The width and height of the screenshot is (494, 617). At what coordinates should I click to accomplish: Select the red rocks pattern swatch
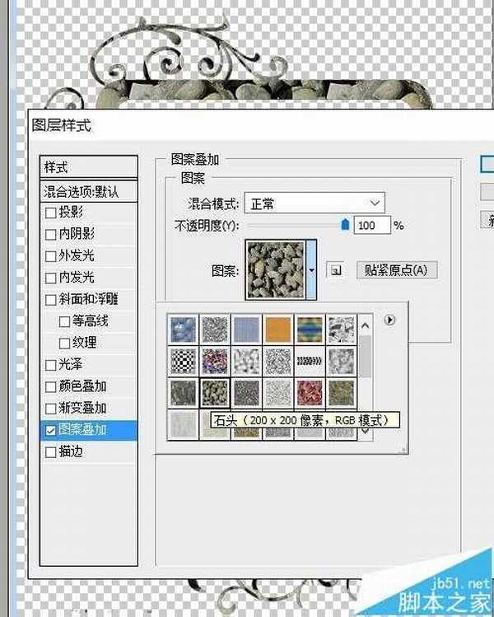pyautogui.click(x=310, y=390)
